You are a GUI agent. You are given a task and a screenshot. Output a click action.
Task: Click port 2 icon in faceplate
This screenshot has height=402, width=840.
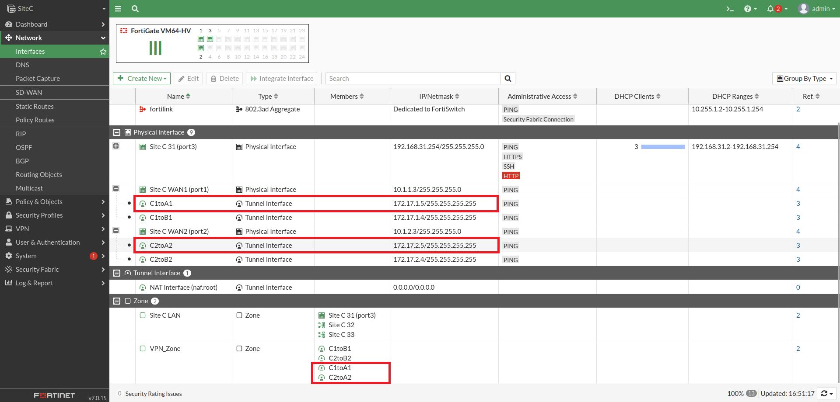click(x=201, y=48)
